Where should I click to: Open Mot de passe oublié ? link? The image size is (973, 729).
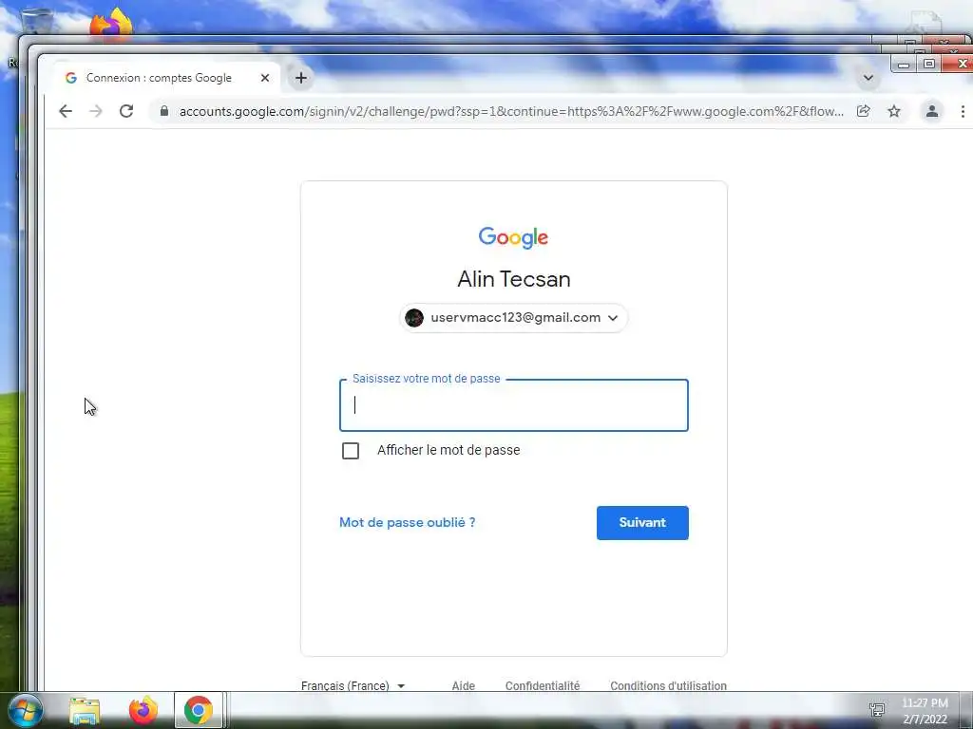407,523
